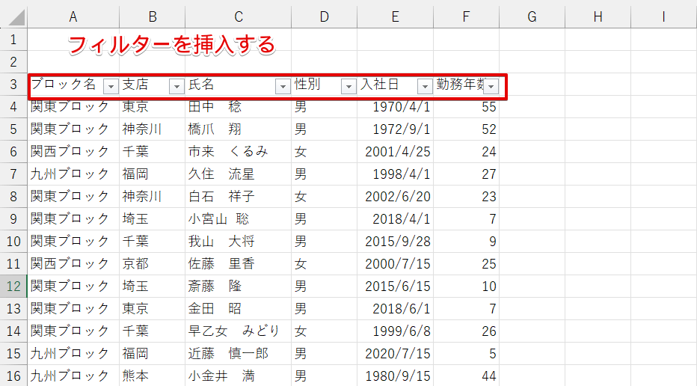Select column F header
Viewport: 697px width, 386px height.
tap(467, 17)
